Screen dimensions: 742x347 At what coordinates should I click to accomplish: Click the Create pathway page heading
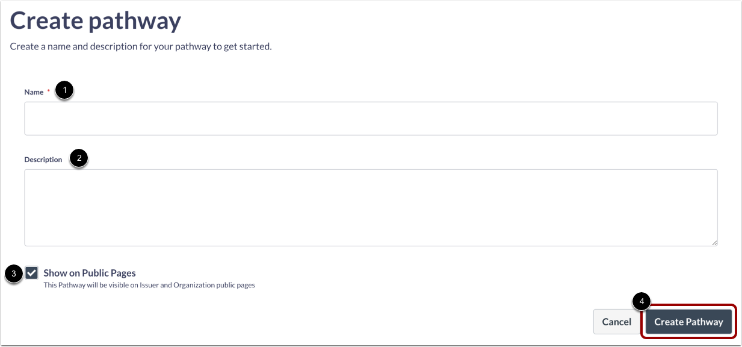96,21
